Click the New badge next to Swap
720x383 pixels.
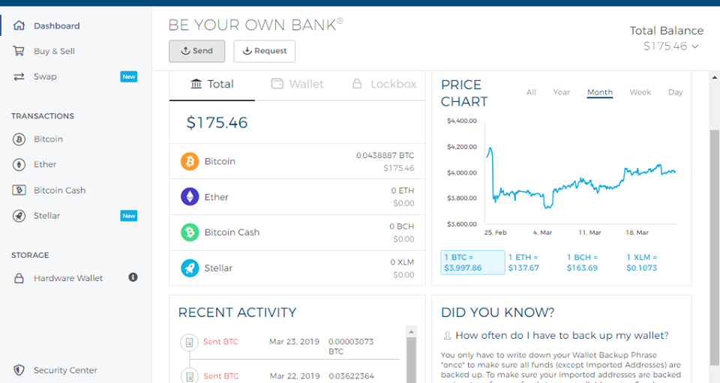pyautogui.click(x=128, y=76)
